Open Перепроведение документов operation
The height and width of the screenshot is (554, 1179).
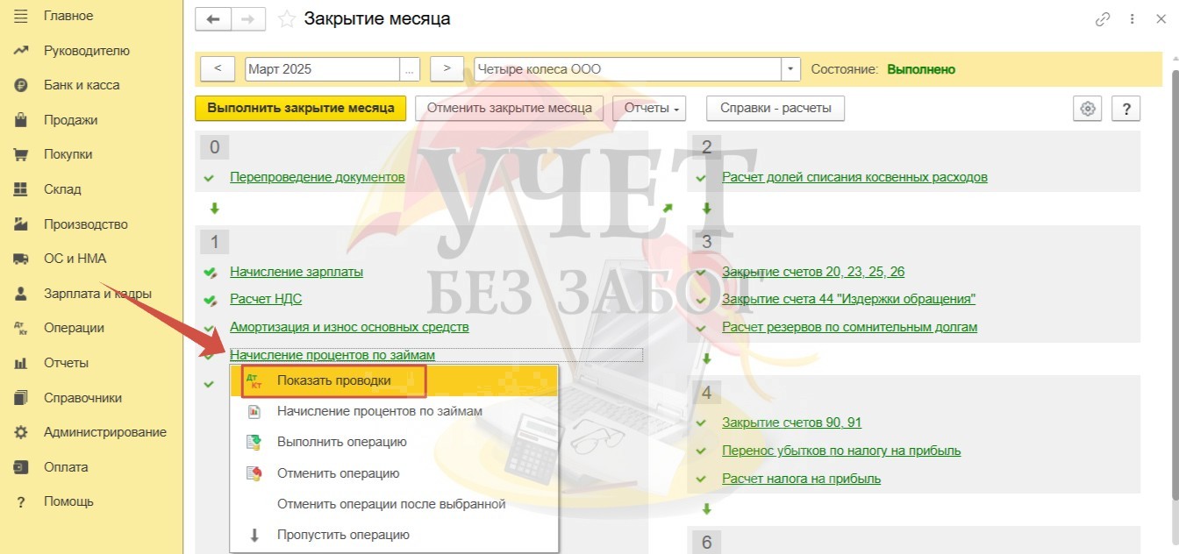click(x=318, y=177)
